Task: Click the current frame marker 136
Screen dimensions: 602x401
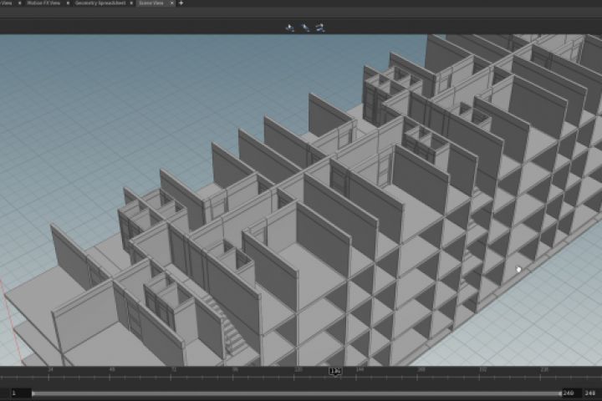Action: pos(335,371)
